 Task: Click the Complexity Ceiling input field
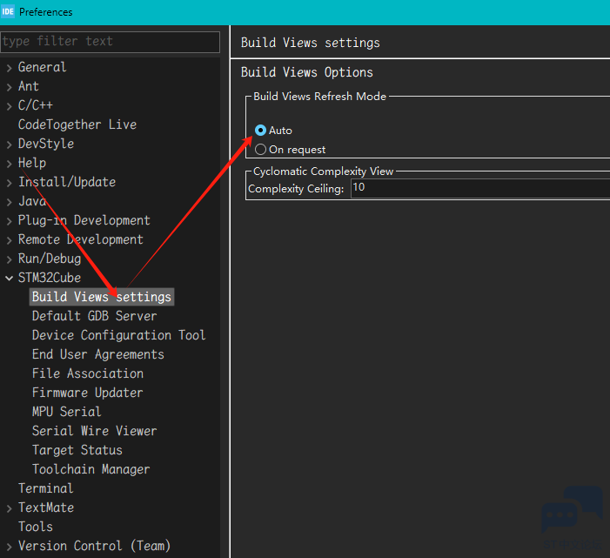click(480, 188)
